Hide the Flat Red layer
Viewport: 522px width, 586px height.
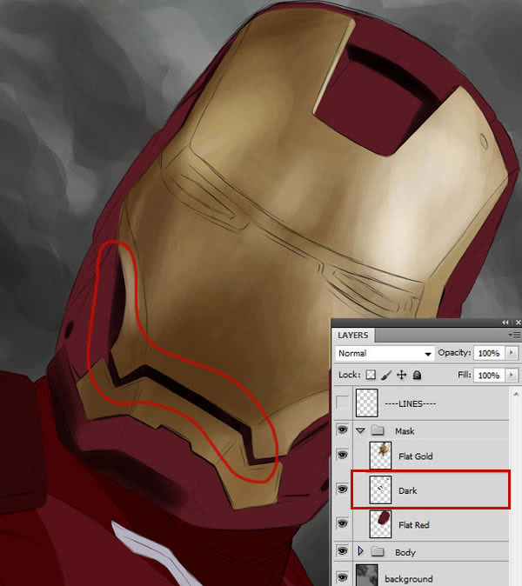tap(342, 523)
